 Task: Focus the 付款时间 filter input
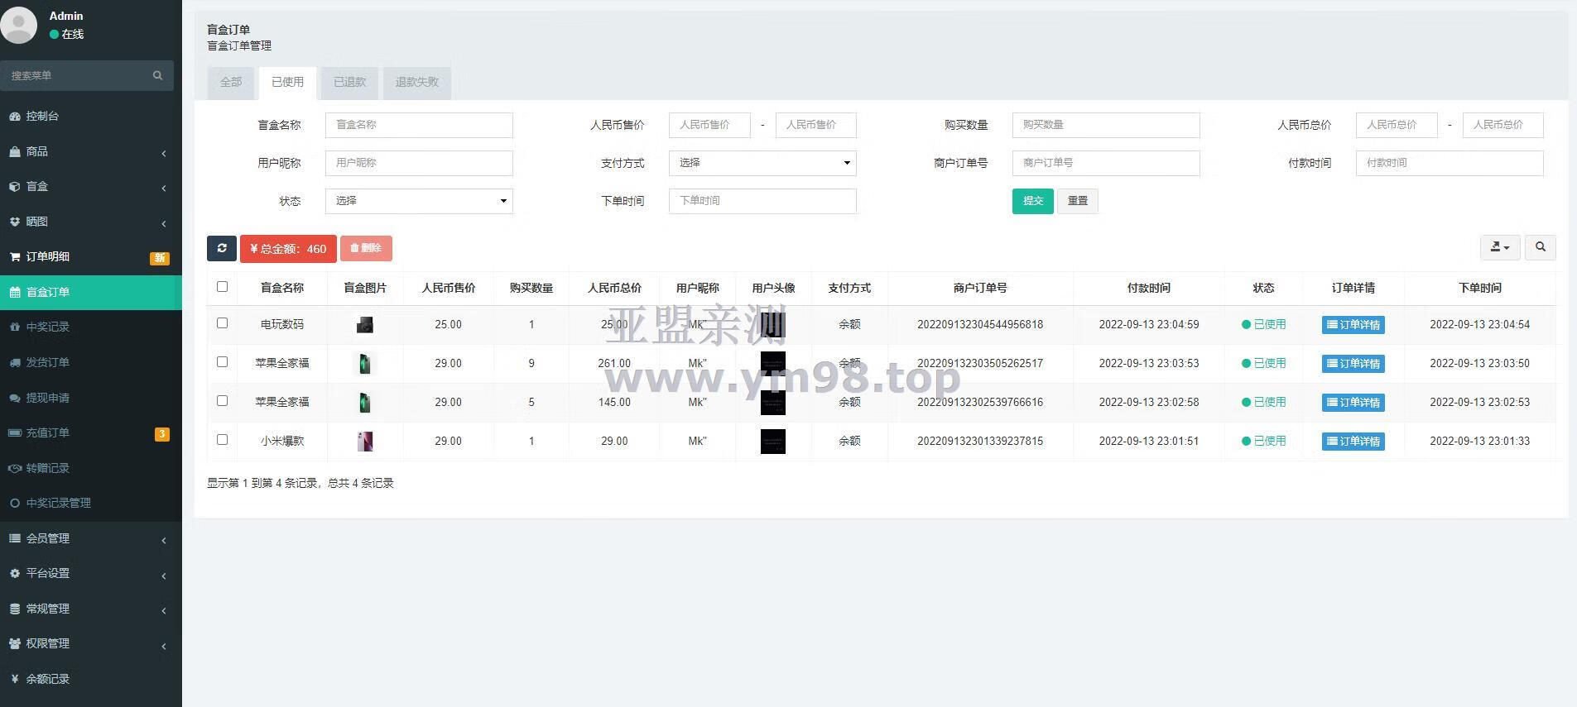click(x=1450, y=163)
